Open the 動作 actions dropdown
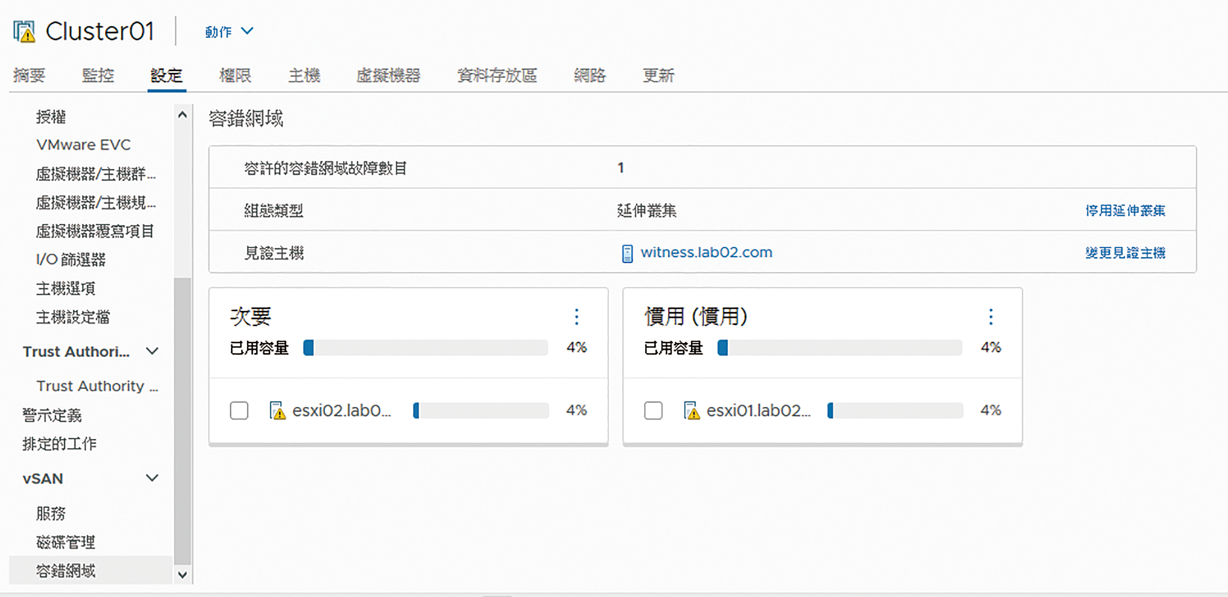The height and width of the screenshot is (597, 1228). 229,31
